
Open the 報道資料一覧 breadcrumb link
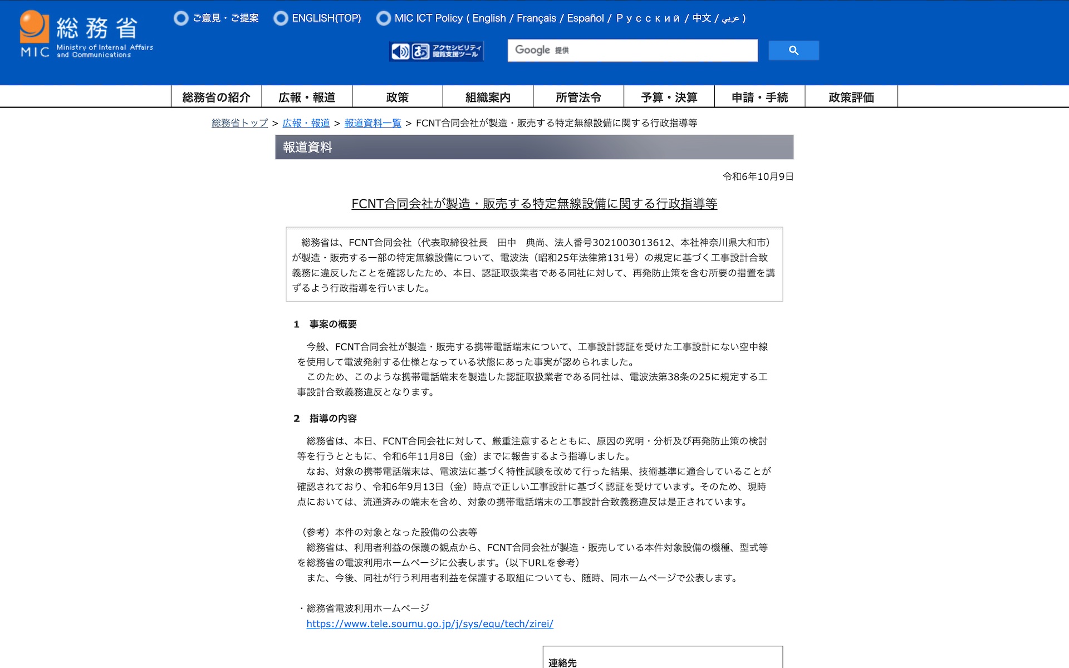(372, 123)
